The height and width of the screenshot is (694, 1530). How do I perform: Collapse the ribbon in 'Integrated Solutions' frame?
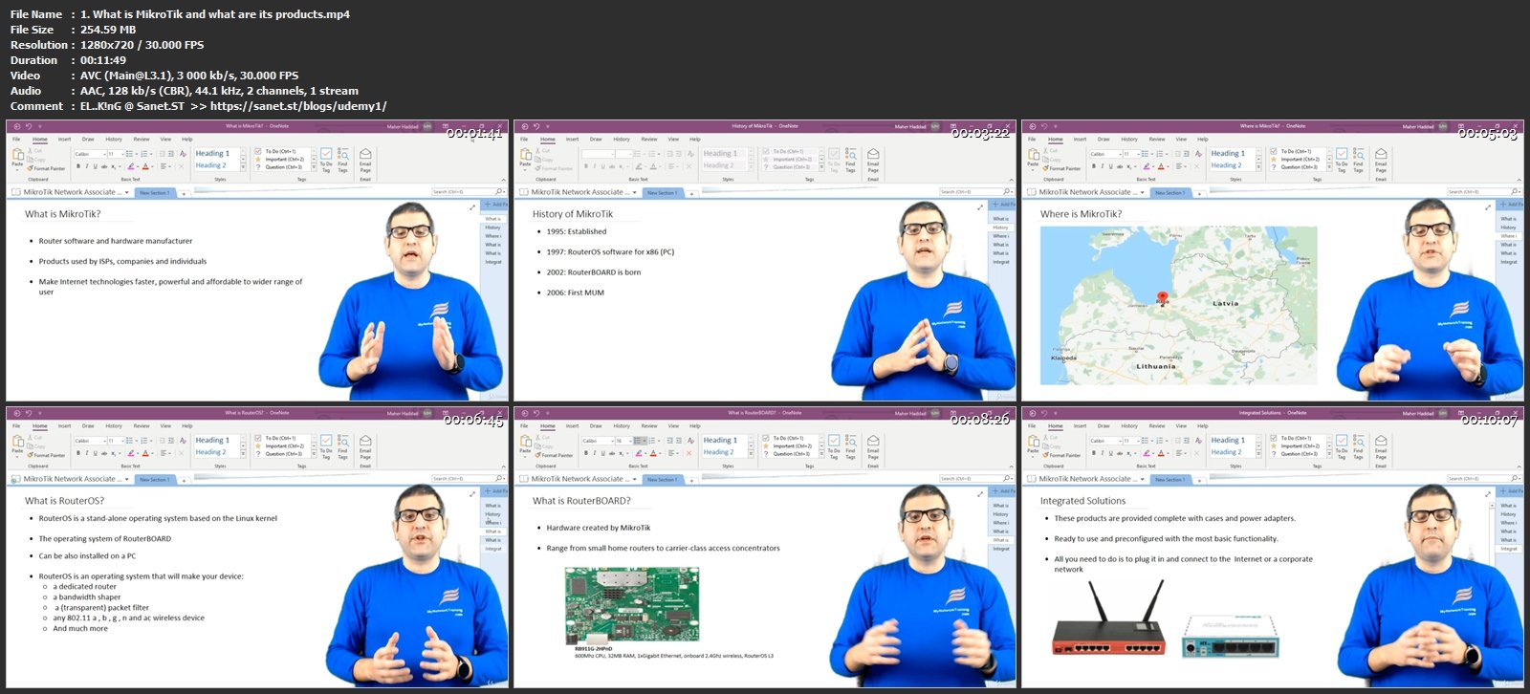tap(1519, 466)
